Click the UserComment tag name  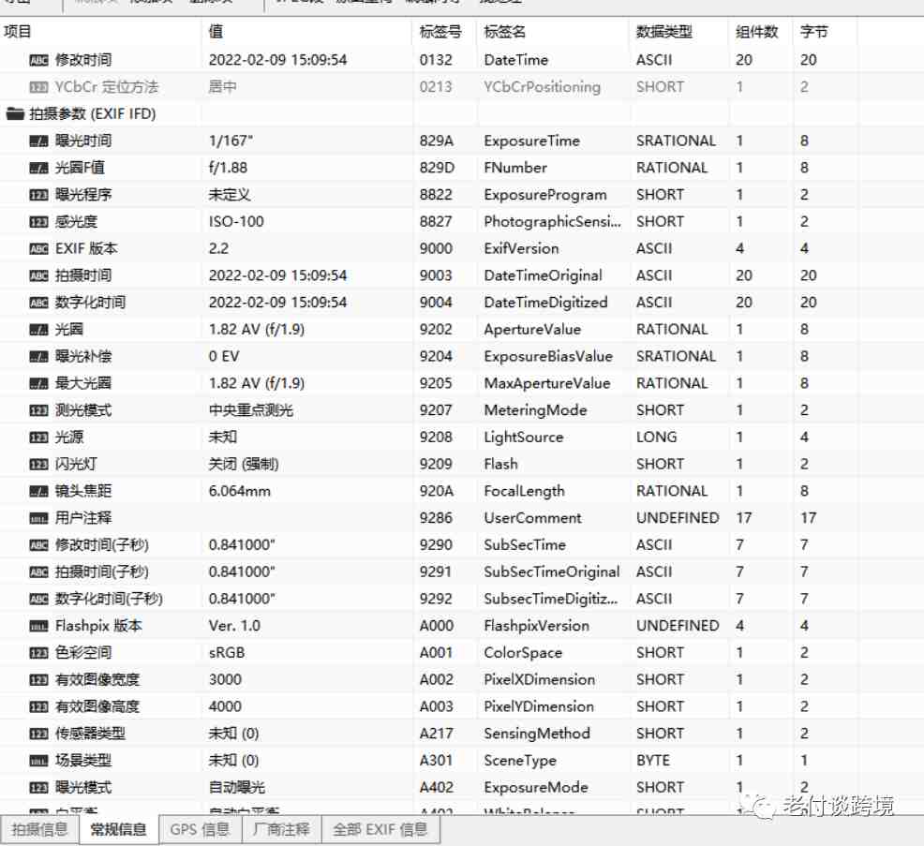(532, 518)
